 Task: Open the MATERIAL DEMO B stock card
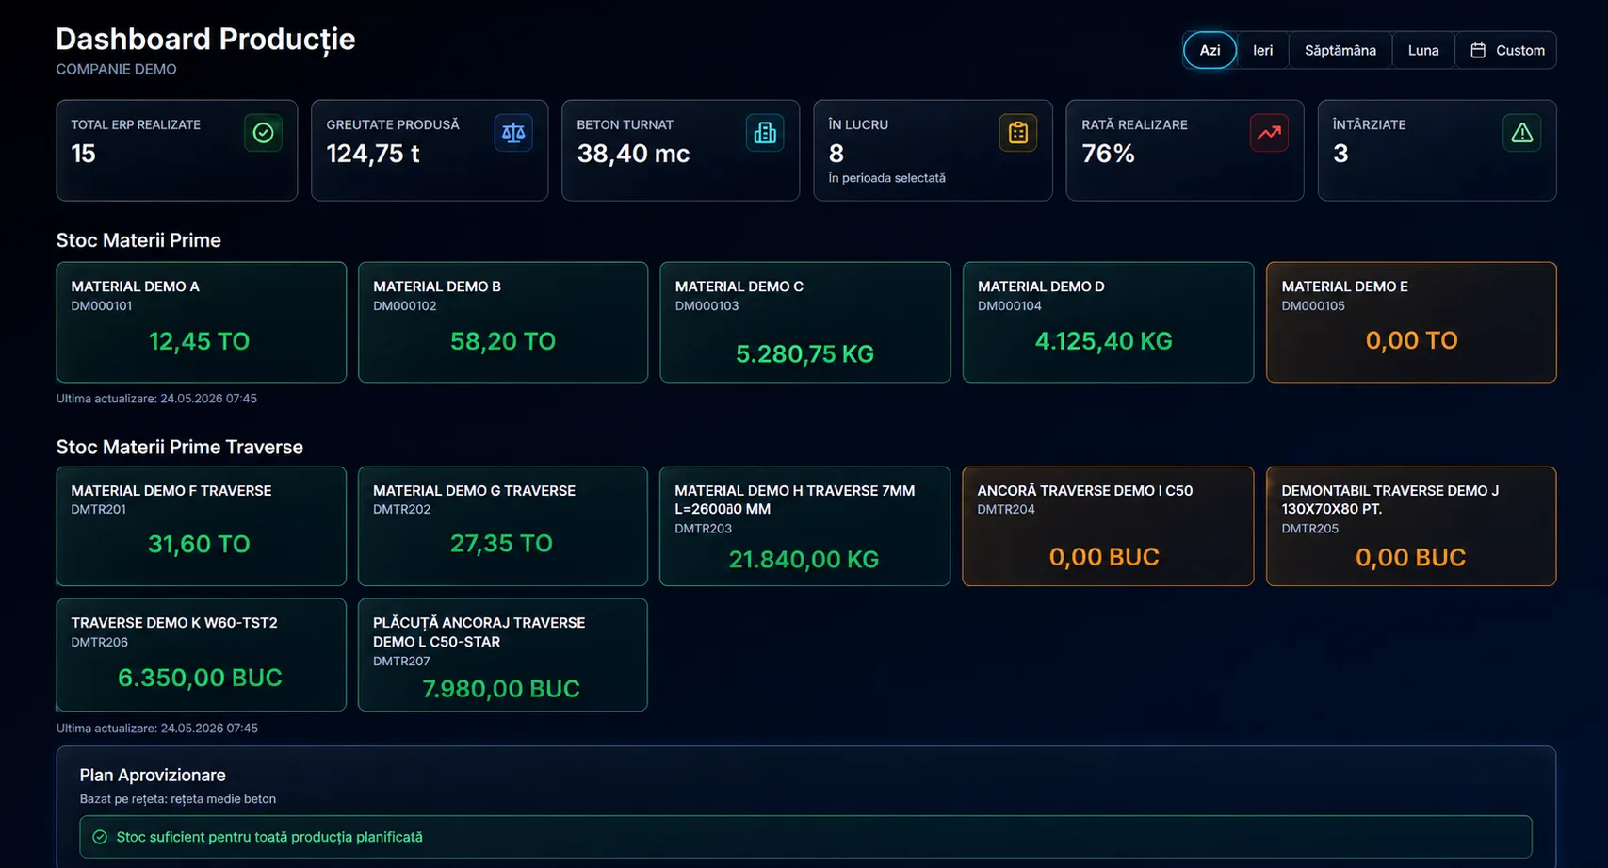click(x=502, y=322)
